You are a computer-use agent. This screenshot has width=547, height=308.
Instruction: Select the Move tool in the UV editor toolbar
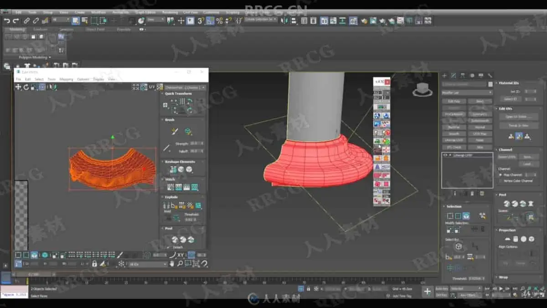pyautogui.click(x=18, y=87)
